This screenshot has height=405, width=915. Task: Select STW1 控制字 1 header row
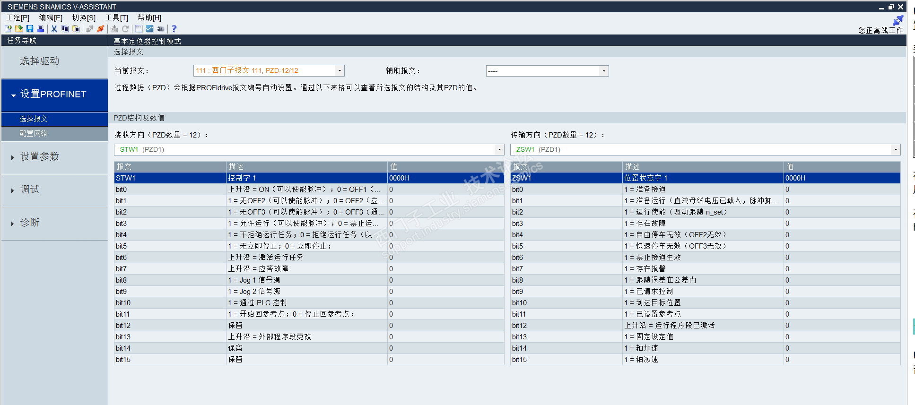(x=309, y=178)
